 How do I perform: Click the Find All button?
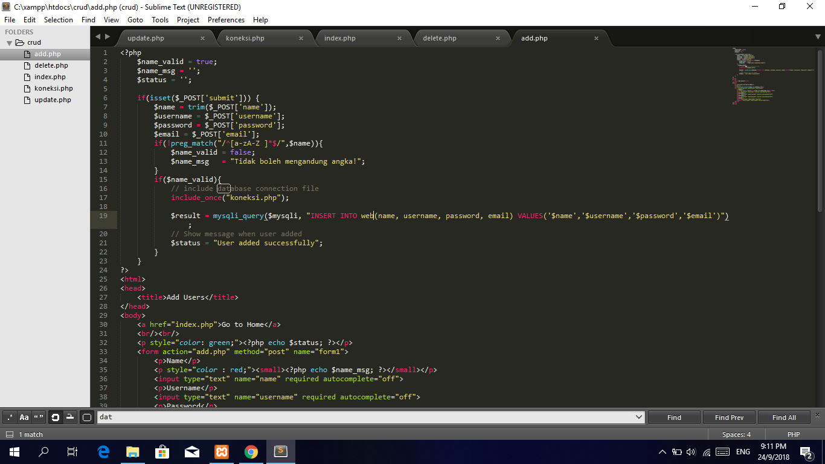[x=784, y=417]
